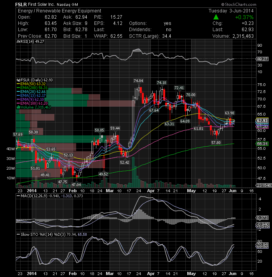
Task: Click 'Energy / Renewable Energy Equipment' sector text
Action: [x=59, y=11]
